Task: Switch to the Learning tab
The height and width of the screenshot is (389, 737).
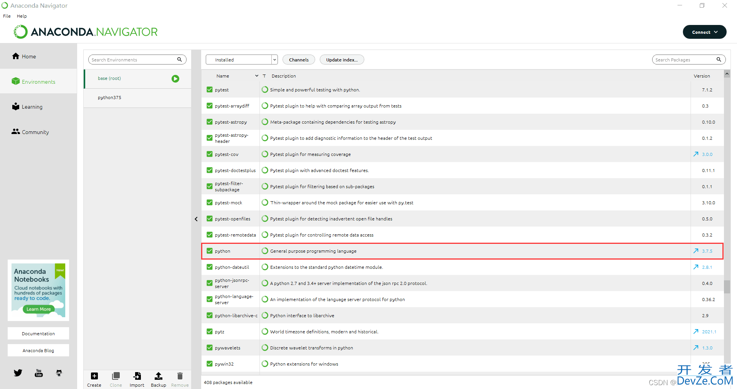Action: (x=38, y=107)
